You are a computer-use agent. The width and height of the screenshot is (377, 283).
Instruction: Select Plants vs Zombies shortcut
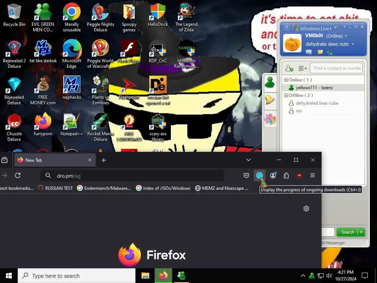click(x=101, y=91)
